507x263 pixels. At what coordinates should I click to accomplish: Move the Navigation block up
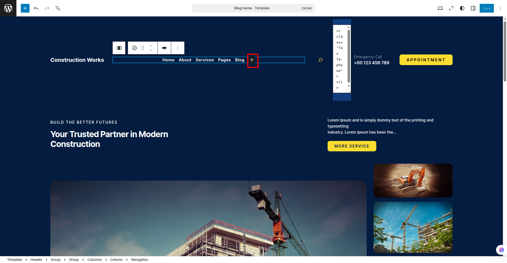coord(151,46)
